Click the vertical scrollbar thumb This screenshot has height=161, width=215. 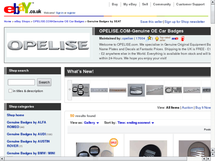pos(213,14)
